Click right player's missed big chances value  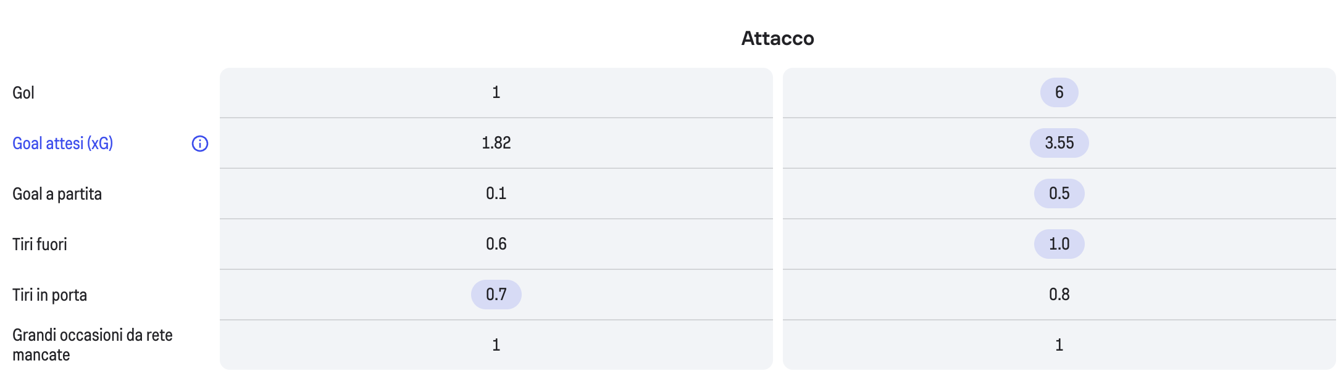pyautogui.click(x=1059, y=345)
